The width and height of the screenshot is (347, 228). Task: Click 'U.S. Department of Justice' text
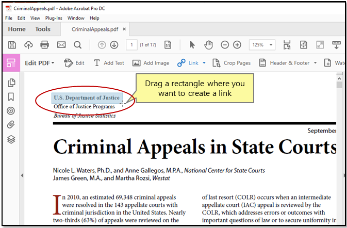[87, 97]
